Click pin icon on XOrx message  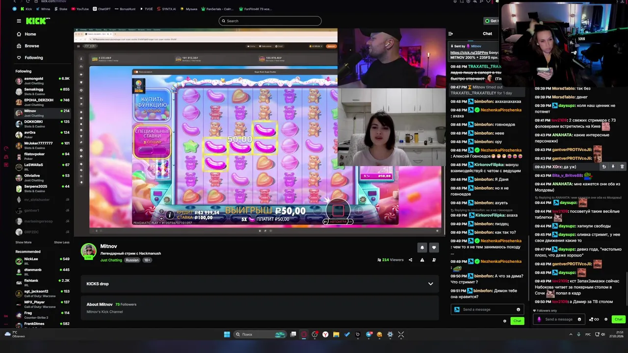(x=613, y=167)
